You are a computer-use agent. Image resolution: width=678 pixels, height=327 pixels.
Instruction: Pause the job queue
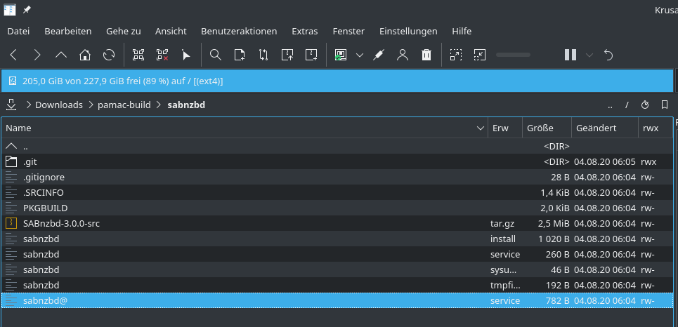pyautogui.click(x=571, y=55)
